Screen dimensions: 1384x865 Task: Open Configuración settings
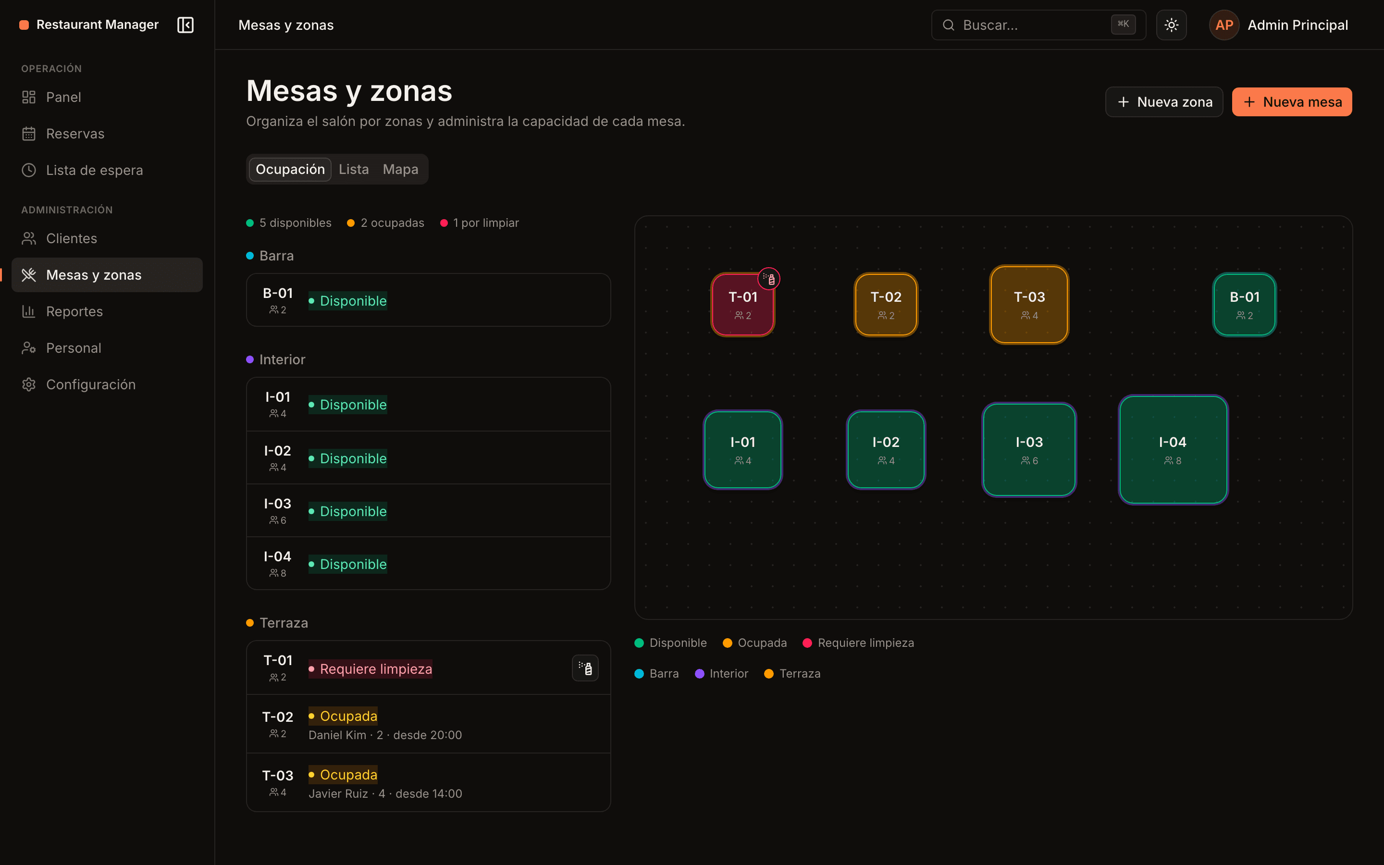tap(107, 384)
